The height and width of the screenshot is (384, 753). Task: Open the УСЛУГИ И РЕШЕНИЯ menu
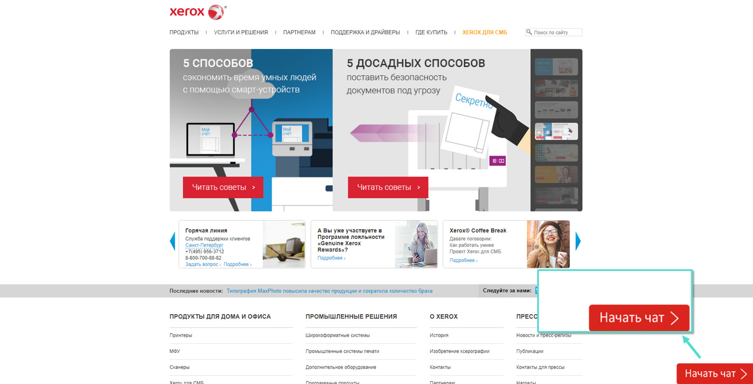point(241,32)
